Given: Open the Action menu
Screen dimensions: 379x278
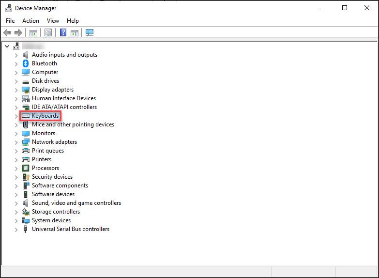Looking at the screenshot, I should (30, 21).
